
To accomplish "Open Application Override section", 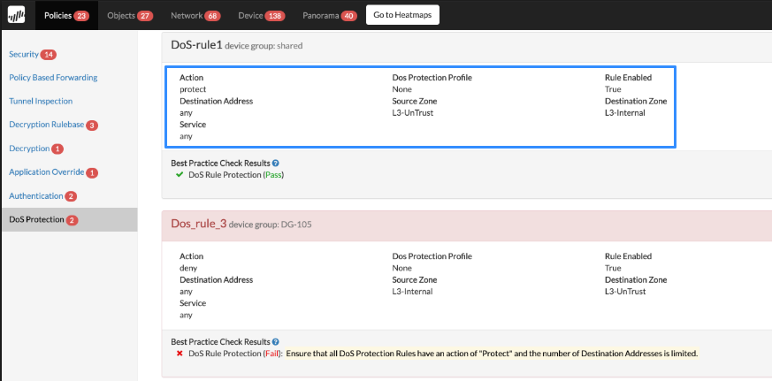I will click(47, 171).
